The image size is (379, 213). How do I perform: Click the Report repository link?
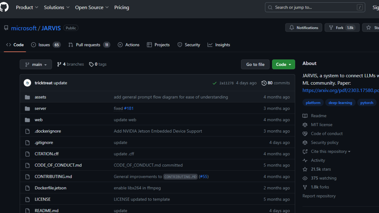[319, 196]
